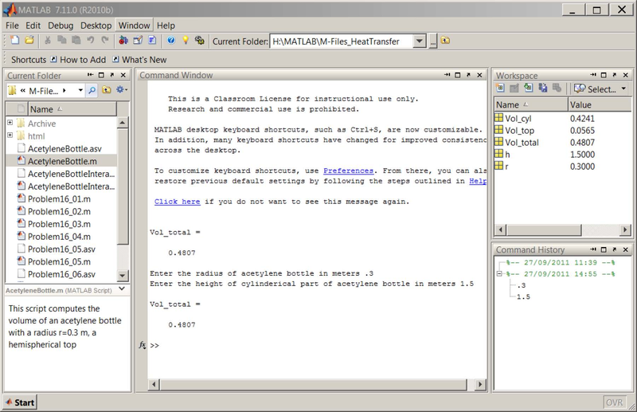Click Import Data icon in Workspace toolbar

click(528, 88)
